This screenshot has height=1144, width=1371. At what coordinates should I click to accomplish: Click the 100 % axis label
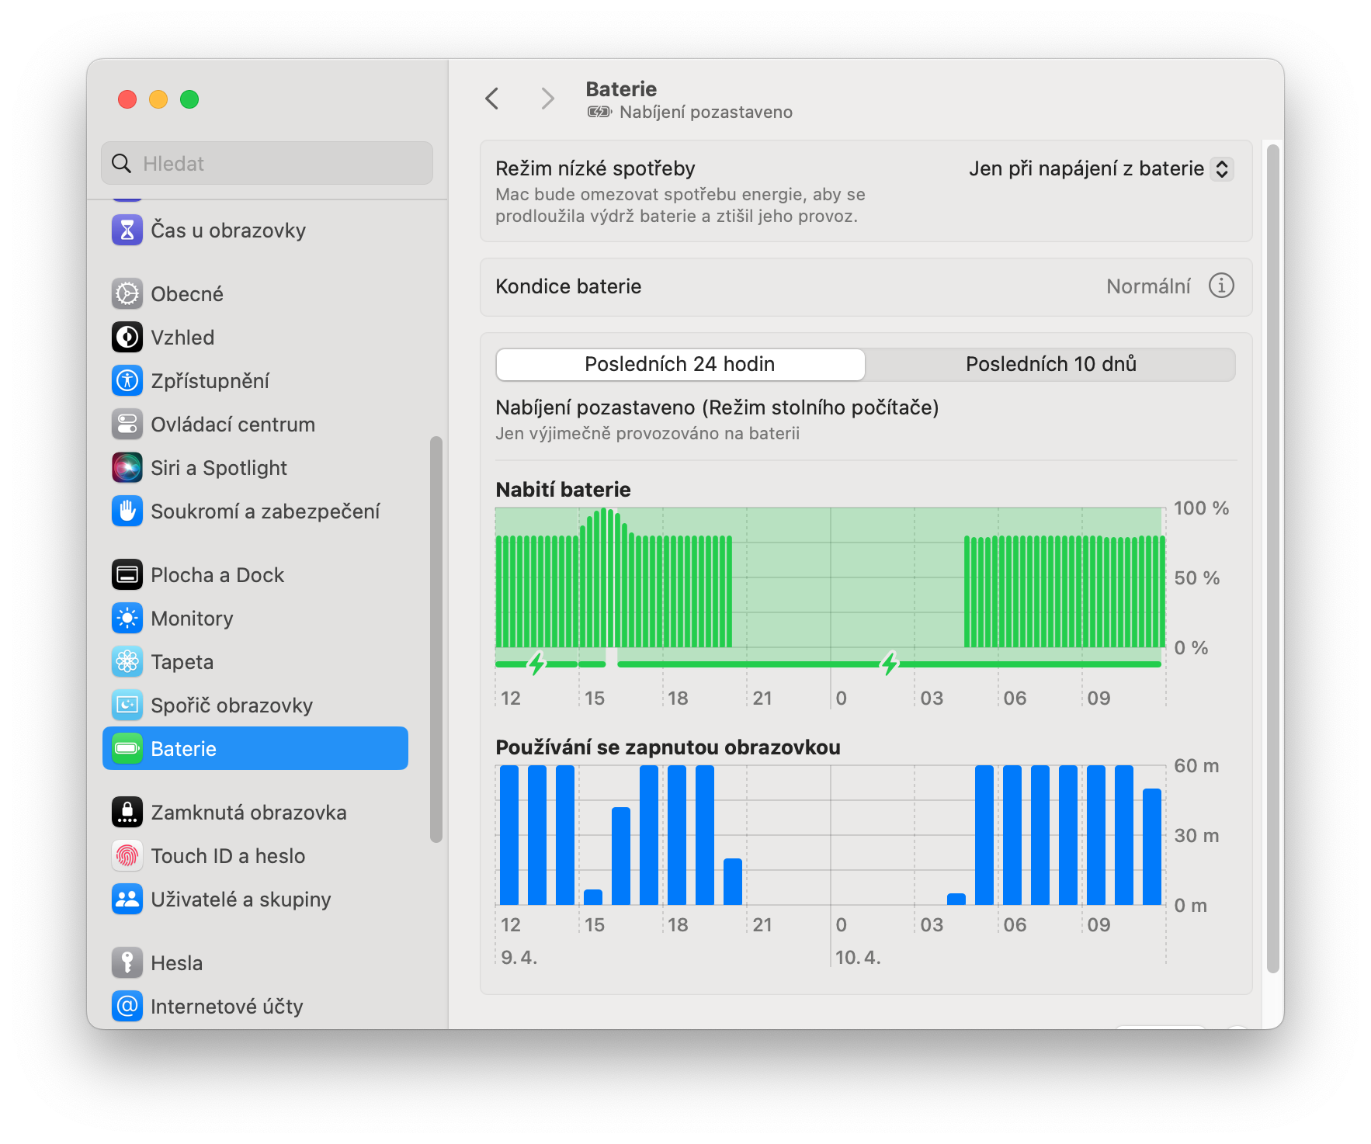point(1201,508)
